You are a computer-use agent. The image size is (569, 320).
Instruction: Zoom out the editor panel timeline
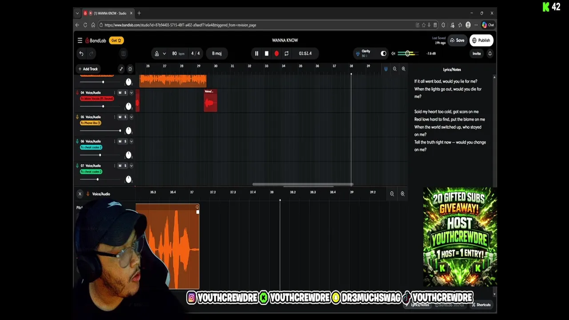[x=392, y=194]
